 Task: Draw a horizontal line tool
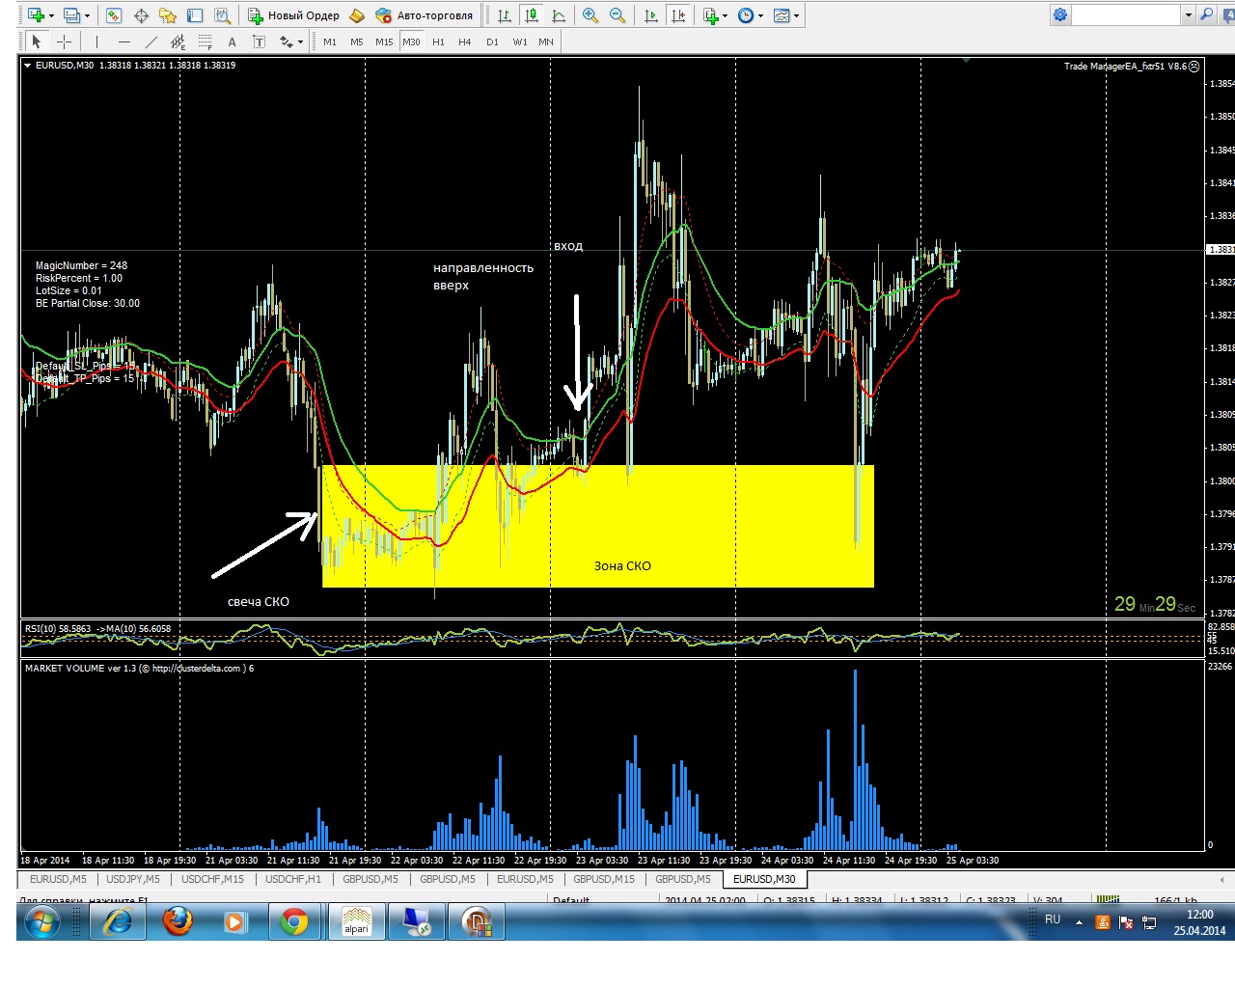coord(123,41)
